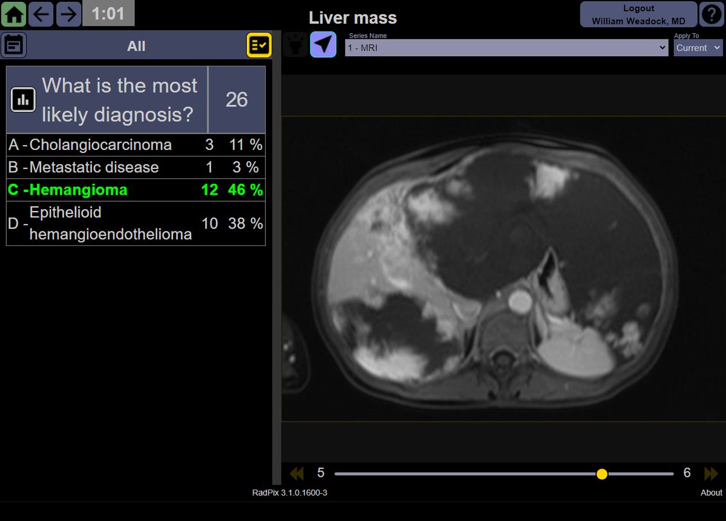
Task: Toggle the yellow checklist icon
Action: 259,45
